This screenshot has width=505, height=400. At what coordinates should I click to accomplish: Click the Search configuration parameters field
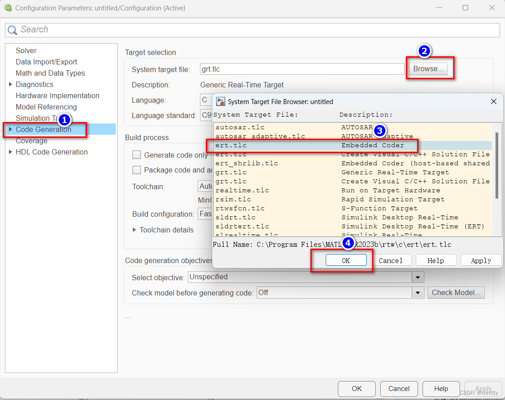coord(252,30)
